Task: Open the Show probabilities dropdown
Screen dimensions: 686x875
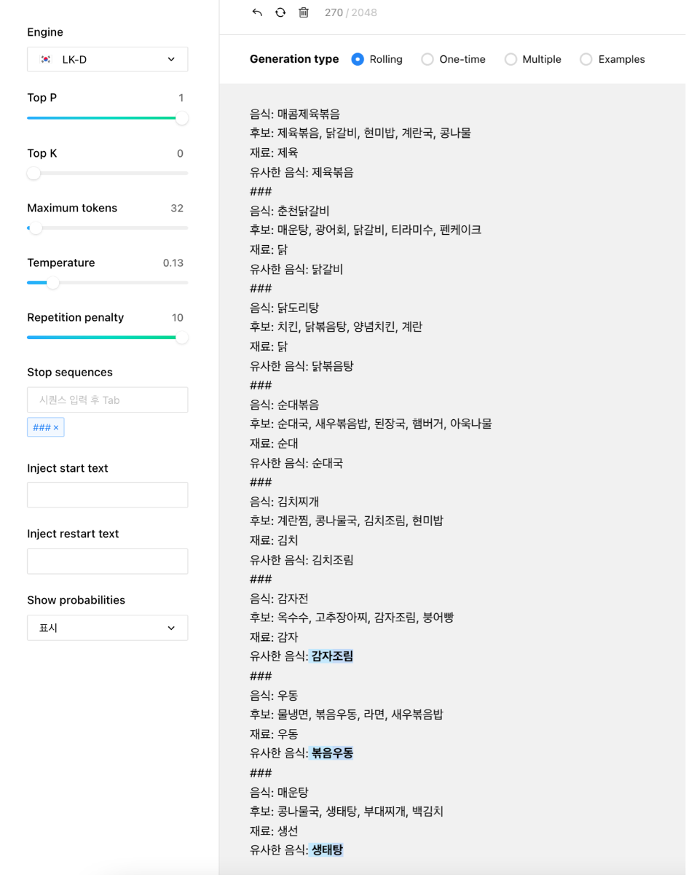Action: (x=108, y=628)
